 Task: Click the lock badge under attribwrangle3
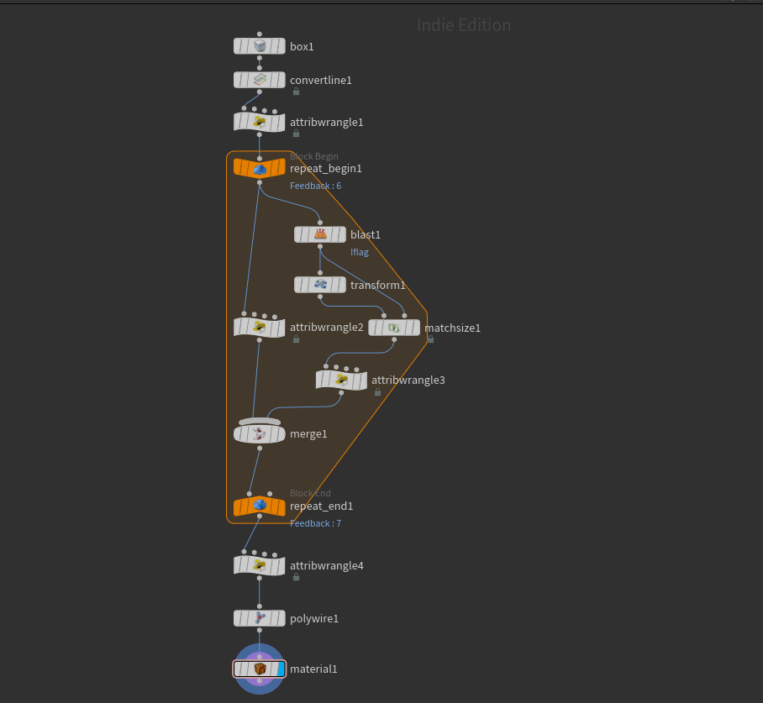click(377, 392)
